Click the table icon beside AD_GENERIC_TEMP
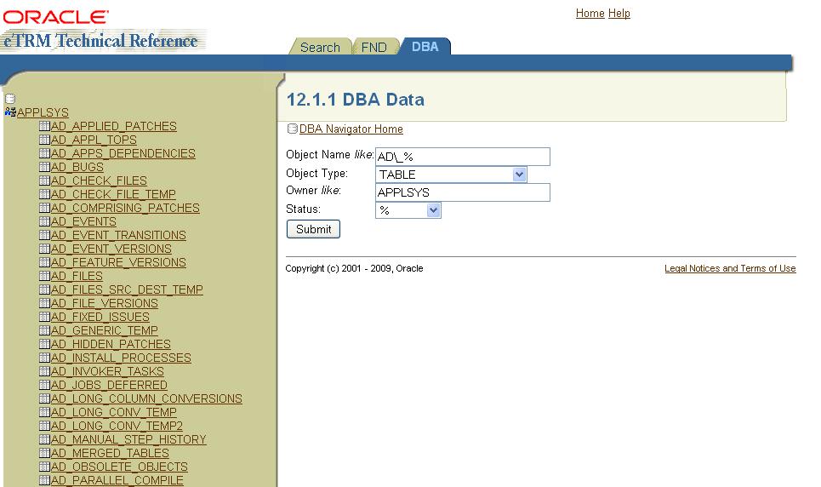821x487 pixels. tap(44, 330)
